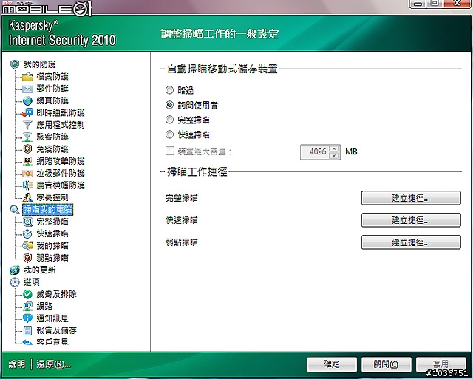The width and height of the screenshot is (473, 379).
Task: Click the arrows icon for 客戶意見
Action: coord(27,342)
